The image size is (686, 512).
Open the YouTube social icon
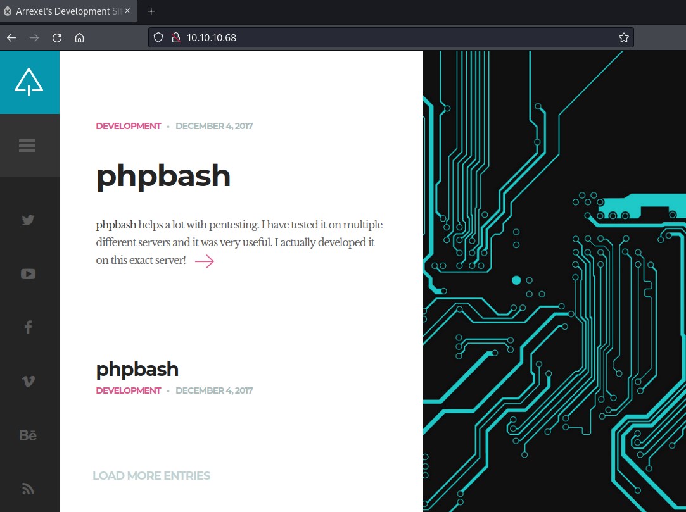28,274
